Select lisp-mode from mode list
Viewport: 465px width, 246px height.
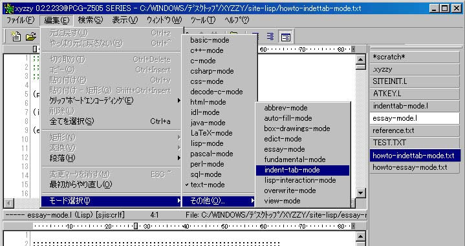tap(219, 143)
